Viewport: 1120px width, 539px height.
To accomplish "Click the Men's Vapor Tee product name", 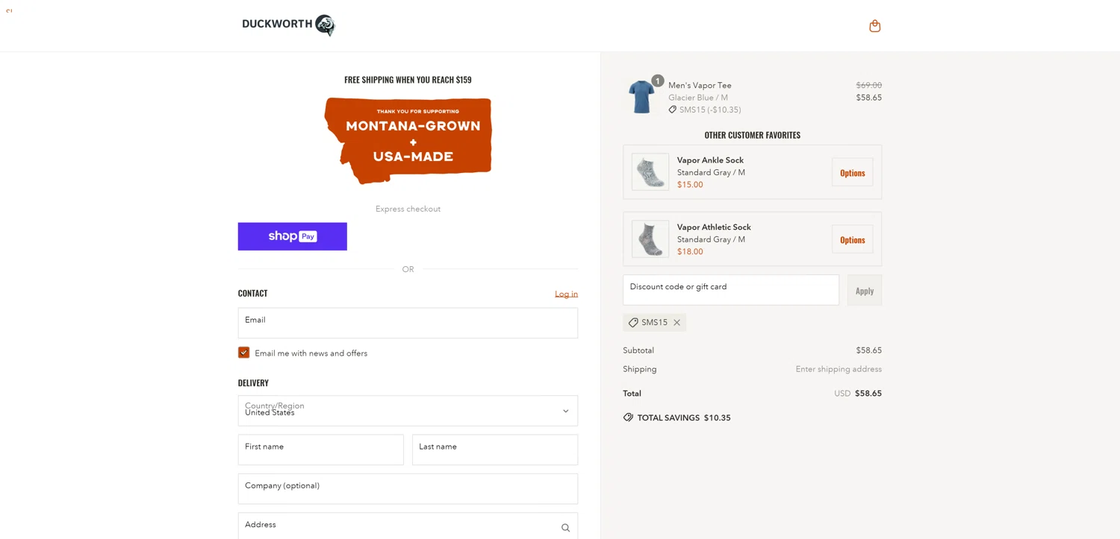I will point(700,85).
